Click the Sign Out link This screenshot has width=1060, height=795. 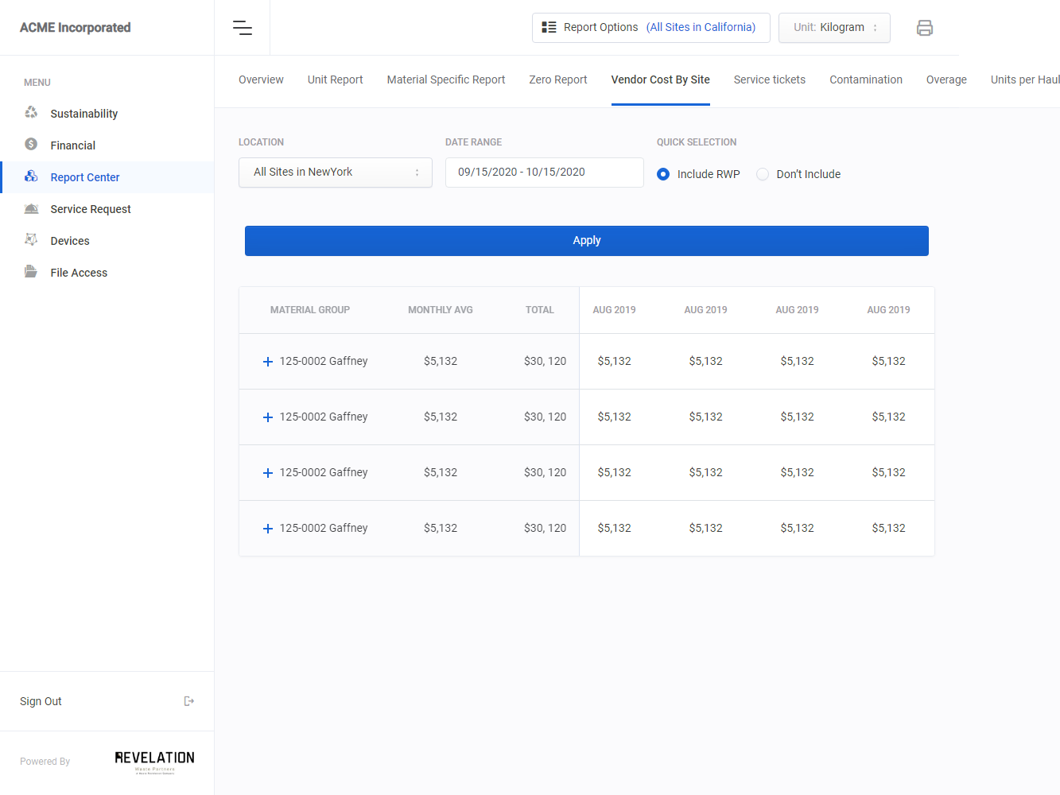click(41, 701)
